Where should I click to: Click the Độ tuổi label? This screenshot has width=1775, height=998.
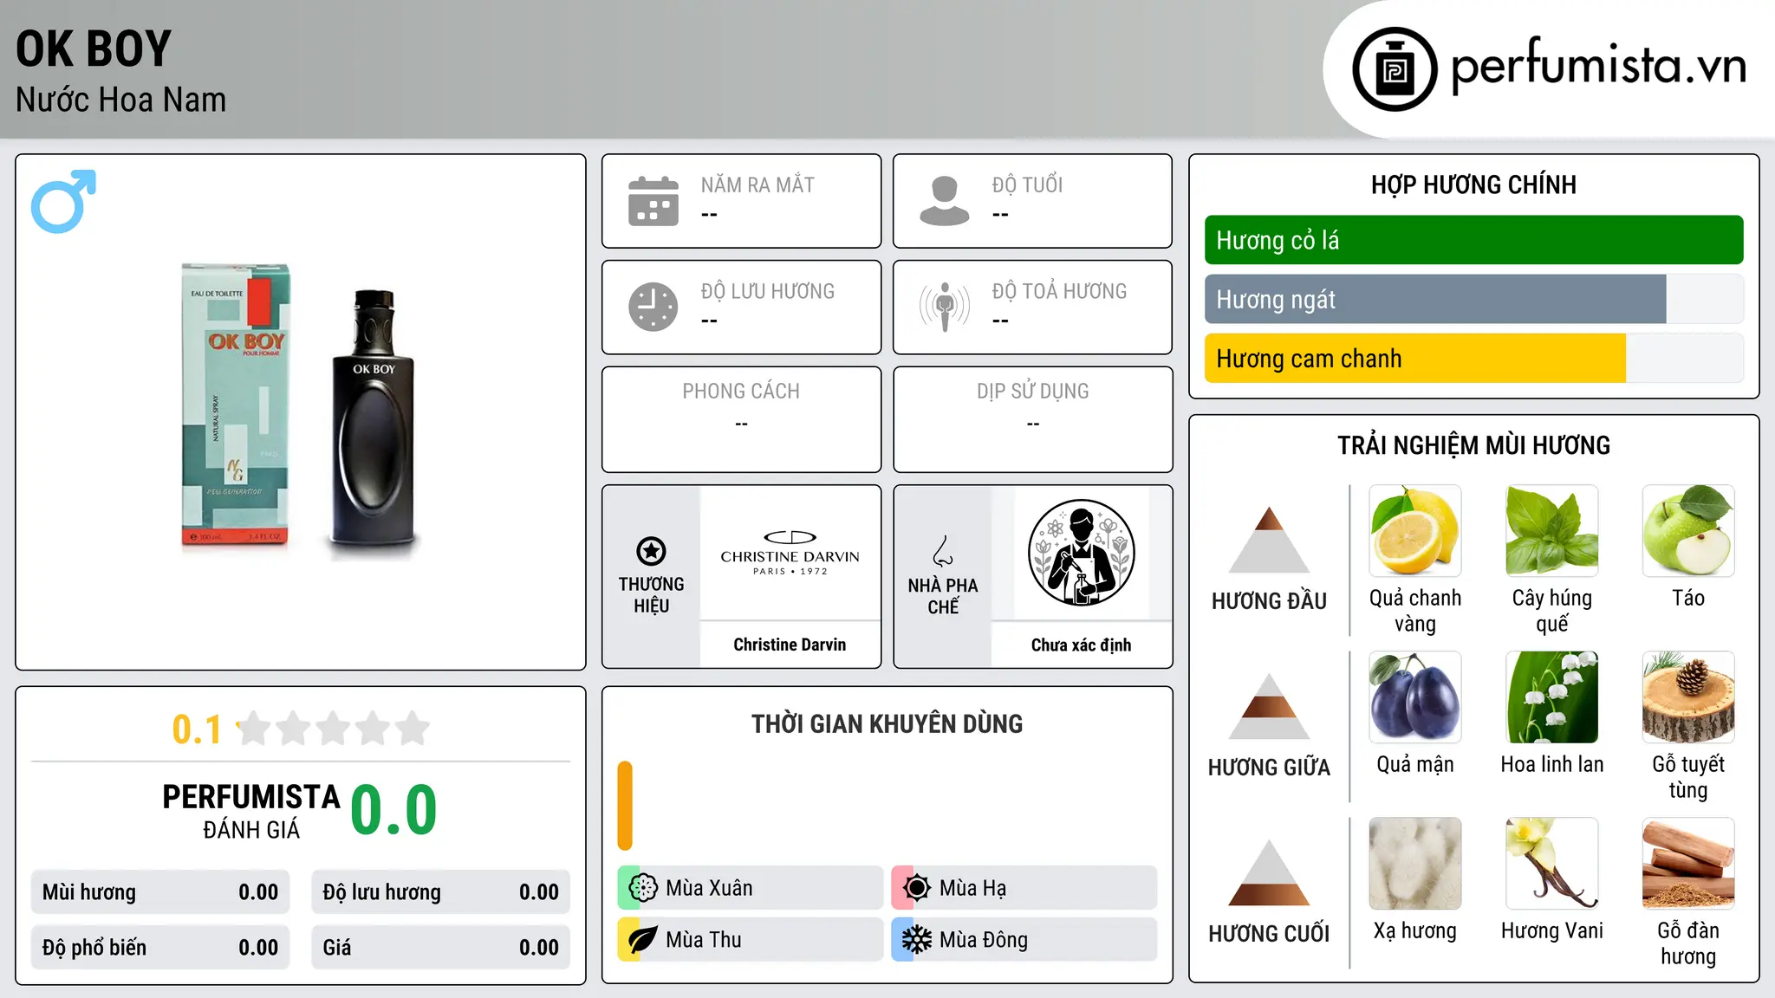[x=1027, y=185]
